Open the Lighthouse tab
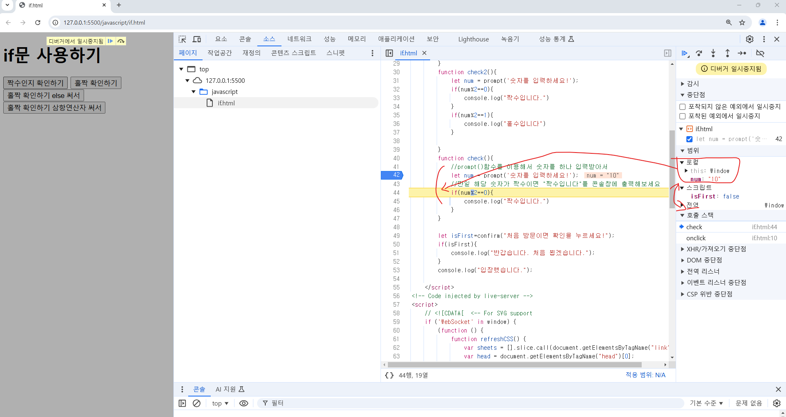Image resolution: width=786 pixels, height=417 pixels. pos(474,39)
